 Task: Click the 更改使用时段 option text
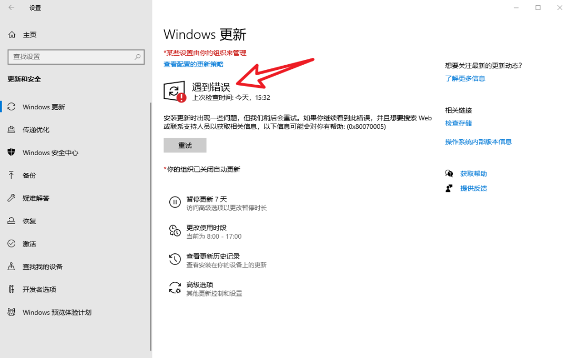click(x=206, y=228)
